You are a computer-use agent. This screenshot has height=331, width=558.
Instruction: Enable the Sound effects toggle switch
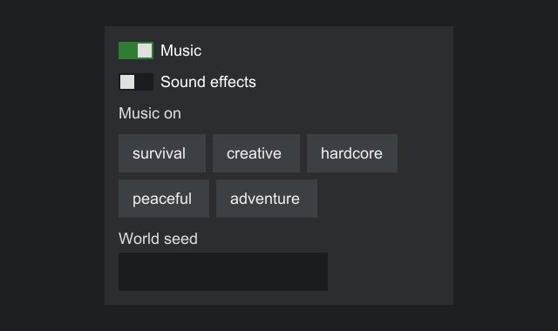(x=136, y=82)
